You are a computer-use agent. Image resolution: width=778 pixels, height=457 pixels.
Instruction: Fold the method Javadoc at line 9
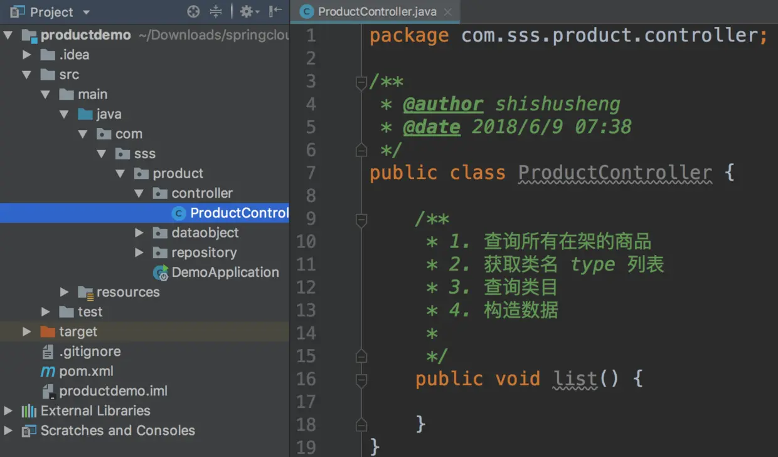click(x=361, y=220)
